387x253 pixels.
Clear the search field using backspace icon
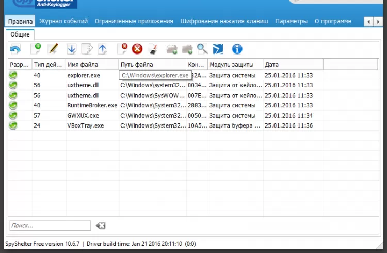point(101,225)
